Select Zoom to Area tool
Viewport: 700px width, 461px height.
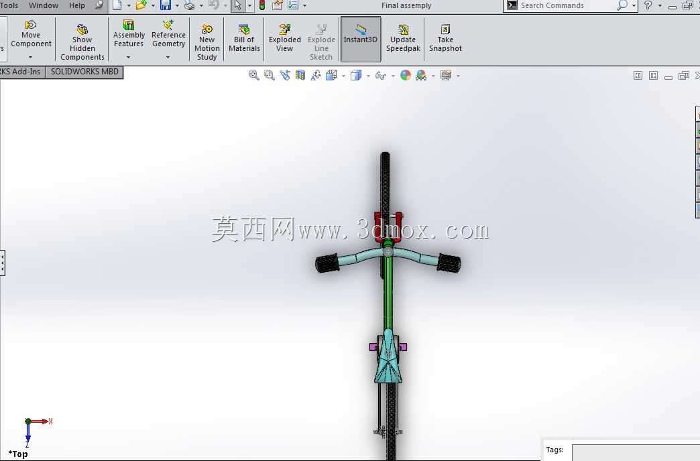pos(269,76)
